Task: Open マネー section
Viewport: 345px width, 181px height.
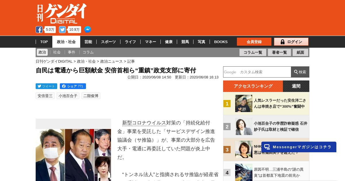Action: [x=150, y=42]
